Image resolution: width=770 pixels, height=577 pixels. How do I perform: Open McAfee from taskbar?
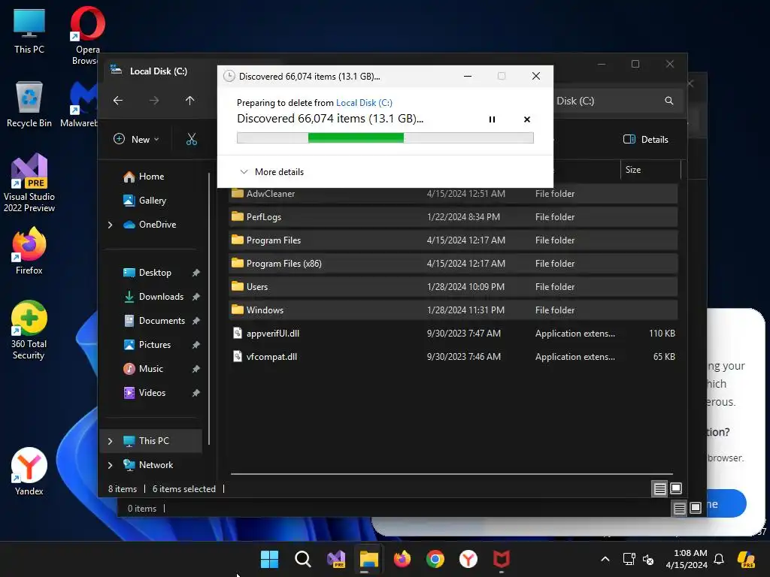click(x=502, y=559)
